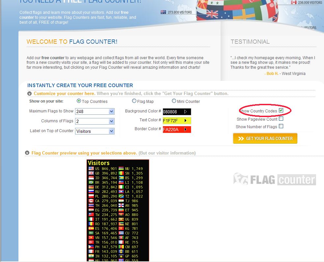The height and width of the screenshot is (262, 324).
Task: Click the SN flag beside 1,305
Action: click(x=121, y=173)
